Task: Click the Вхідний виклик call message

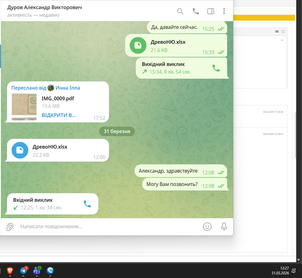Action: click(x=52, y=204)
